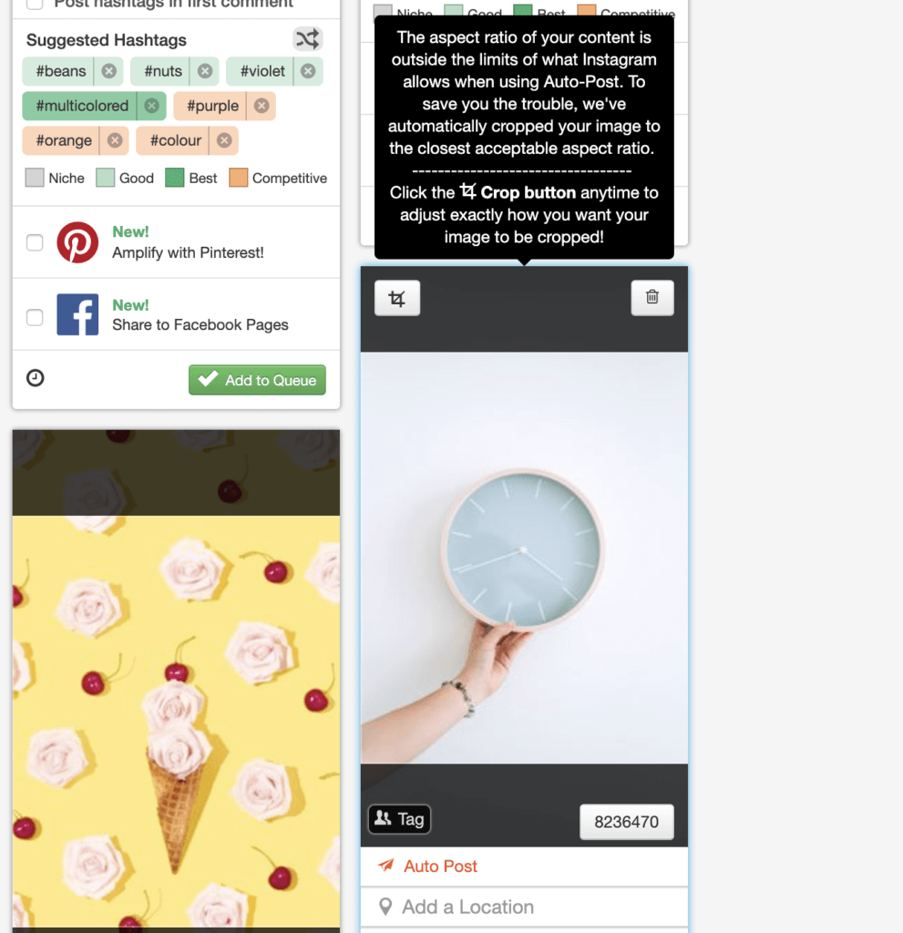Screen dimensions: 903x933
Task: Click the Add a Location field
Action: click(524, 907)
